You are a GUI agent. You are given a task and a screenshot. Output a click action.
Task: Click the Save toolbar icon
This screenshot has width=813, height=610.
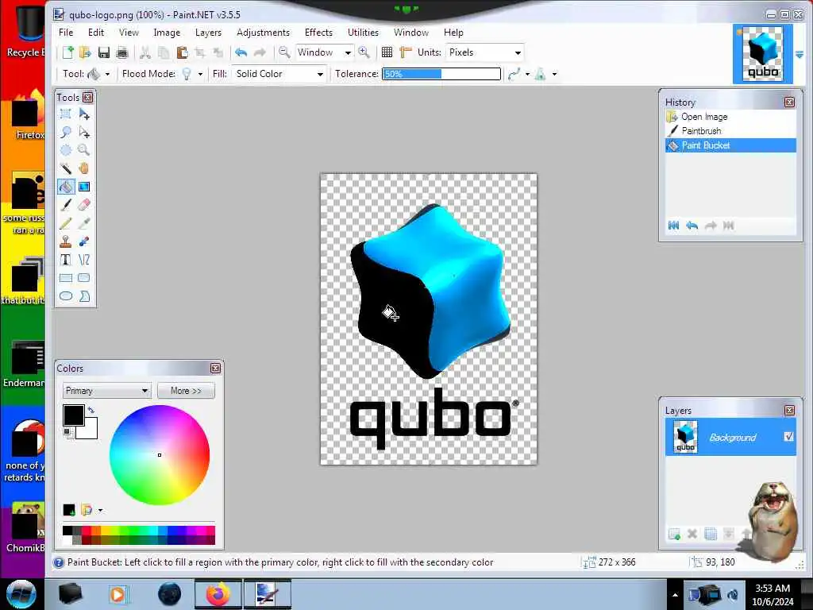(x=104, y=52)
